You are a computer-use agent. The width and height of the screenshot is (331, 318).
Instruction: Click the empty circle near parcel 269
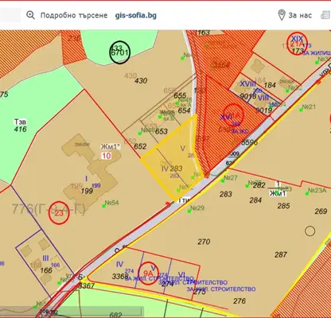point(310,231)
